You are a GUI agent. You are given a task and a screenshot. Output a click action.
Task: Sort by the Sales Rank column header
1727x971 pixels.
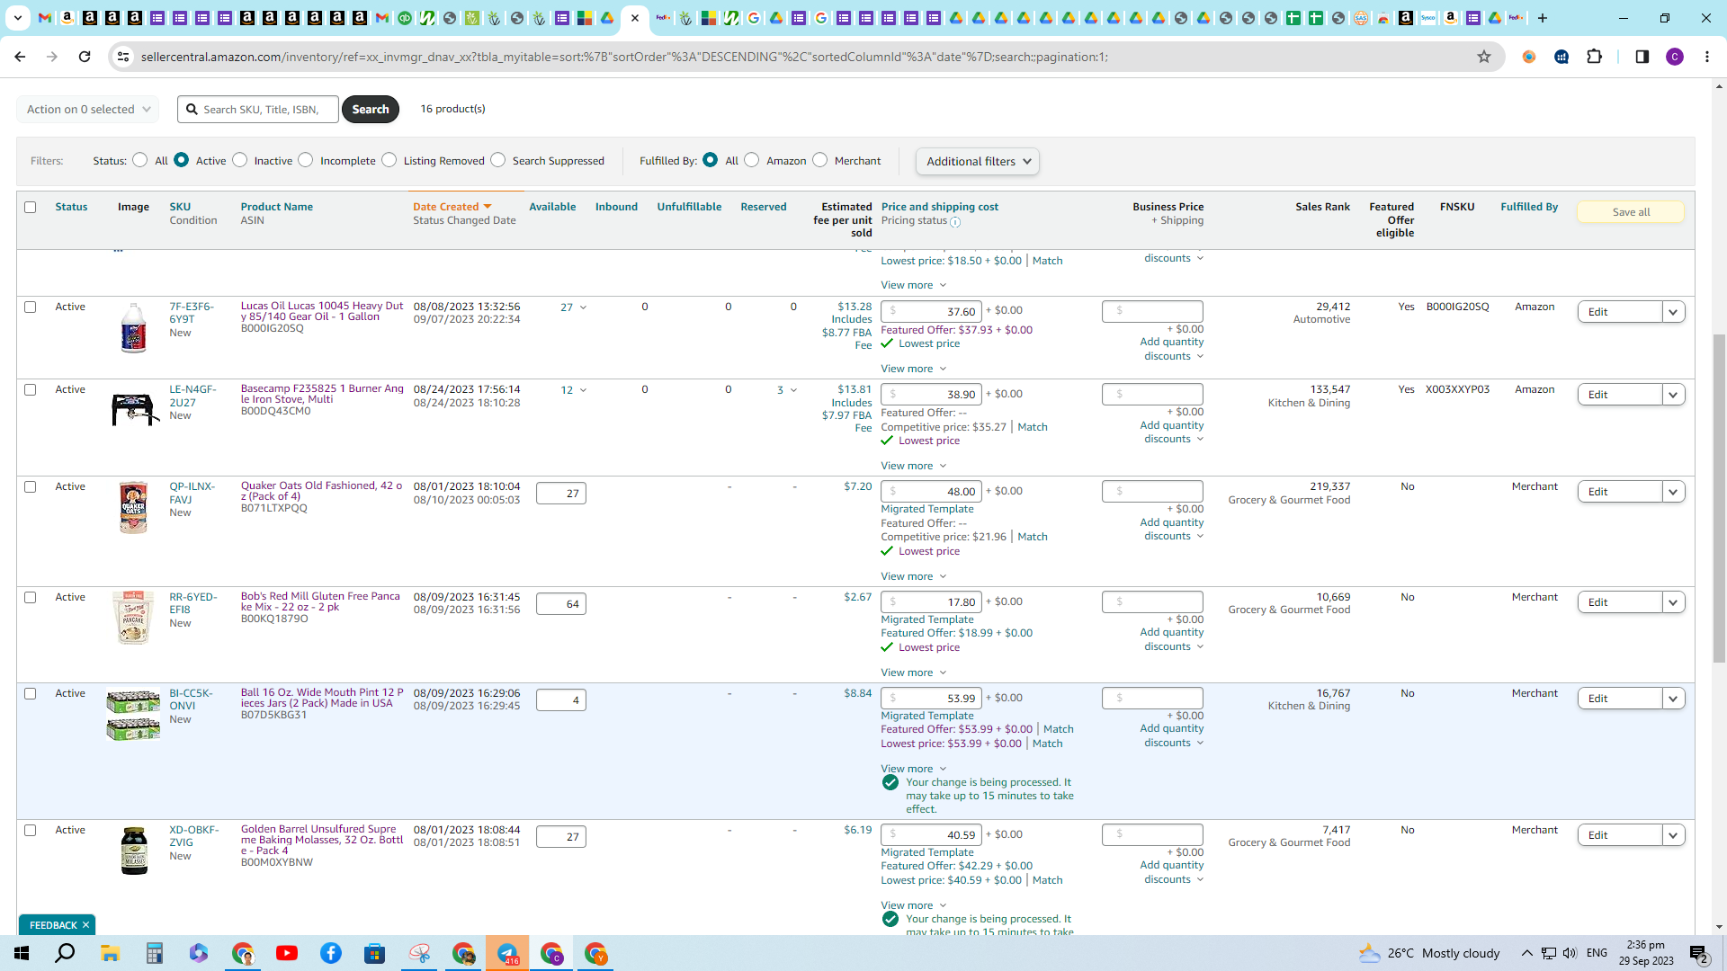coord(1322,207)
